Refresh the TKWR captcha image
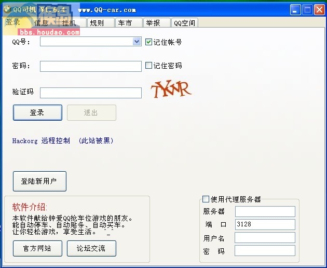 pos(171,89)
